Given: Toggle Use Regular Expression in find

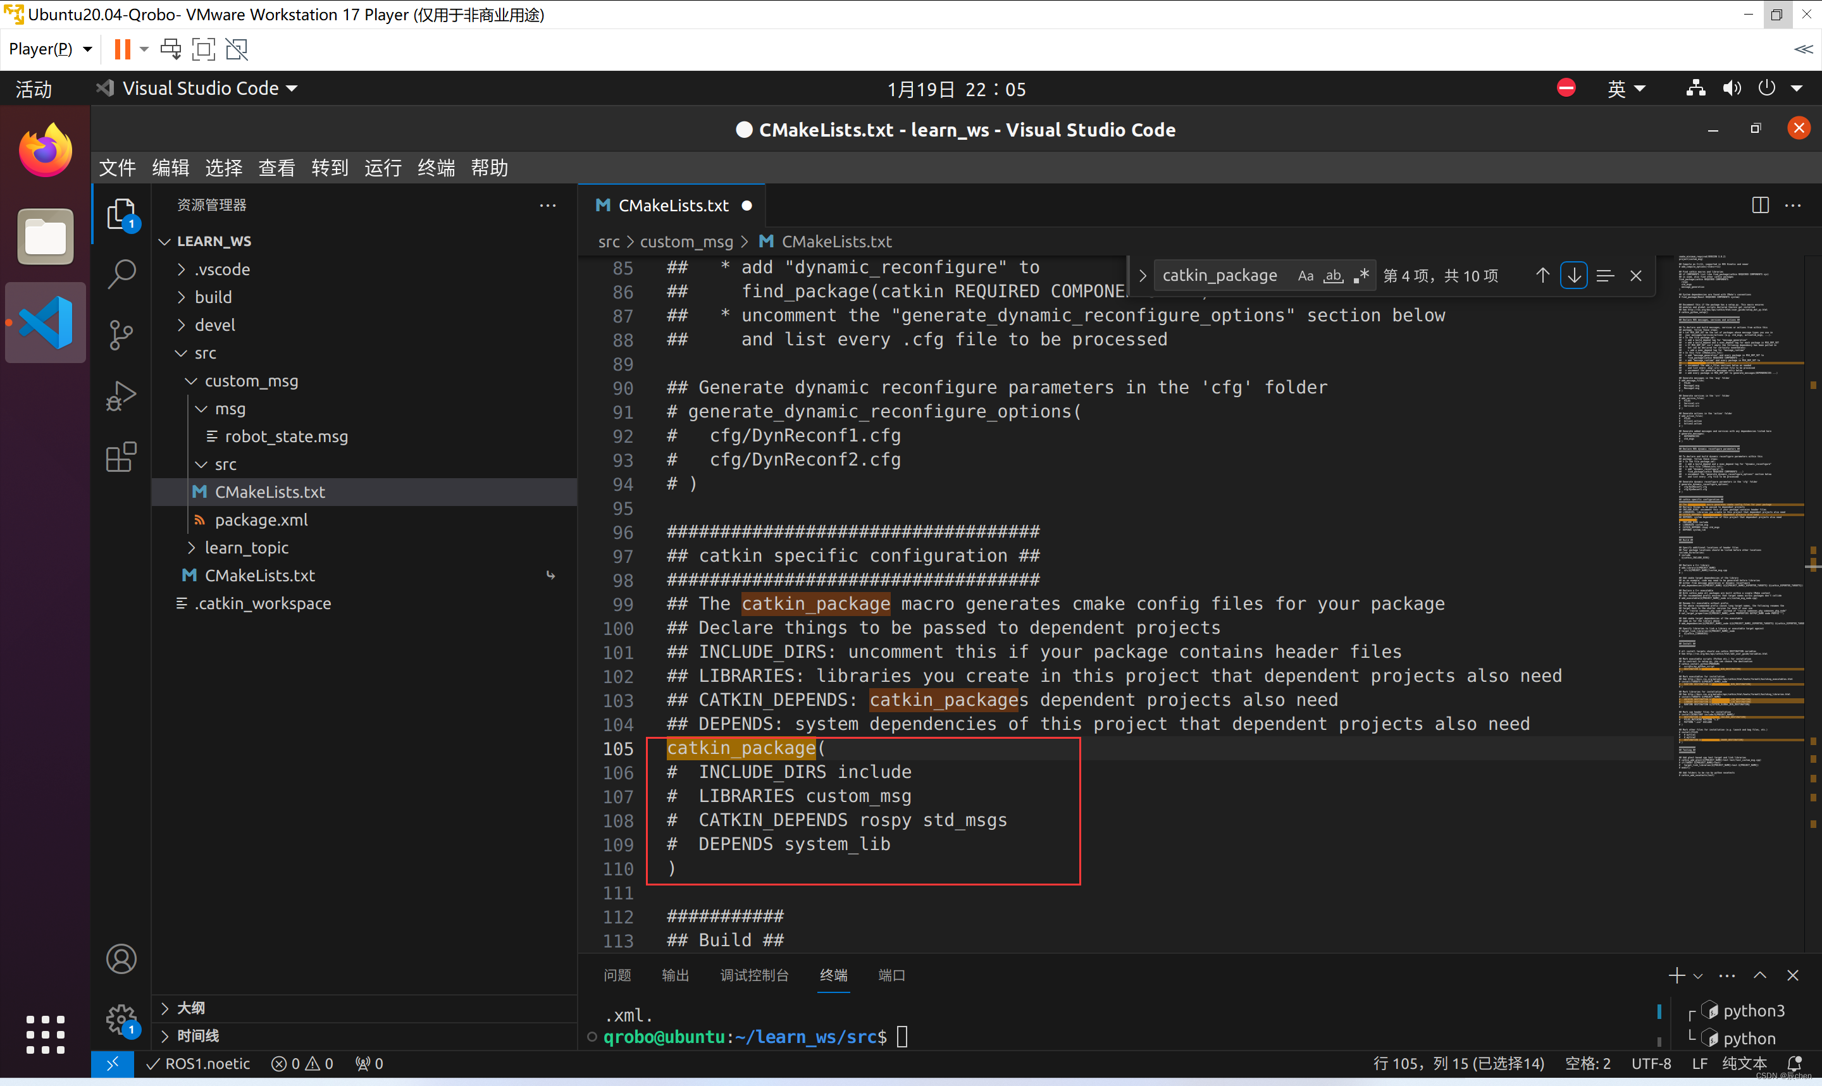Looking at the screenshot, I should pyautogui.click(x=1361, y=276).
